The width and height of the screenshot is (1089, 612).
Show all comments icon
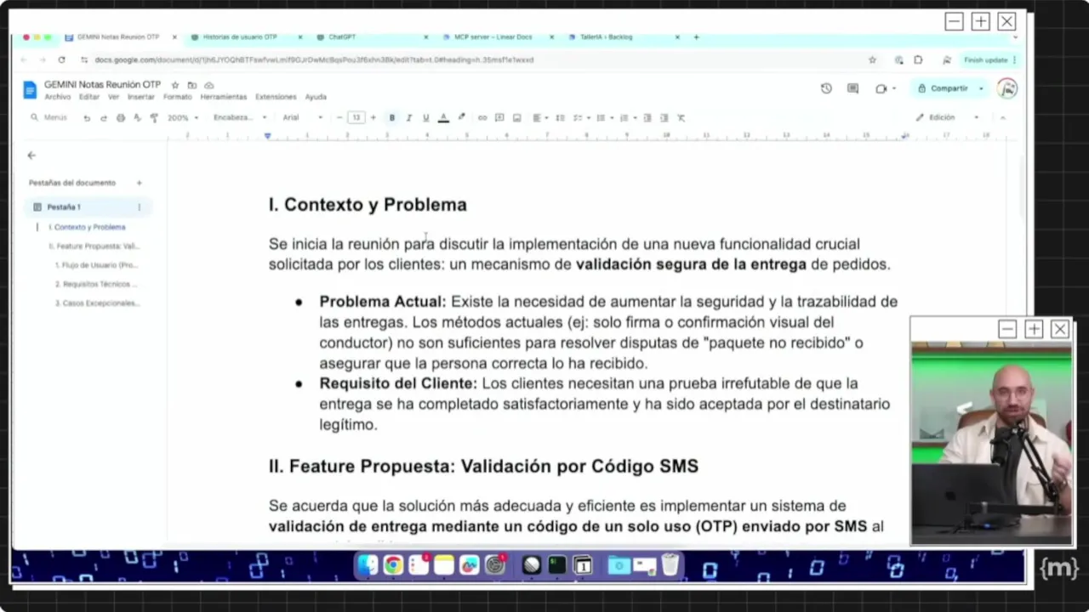click(x=852, y=88)
